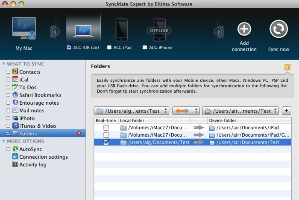Click the iCal calendar icon
Image resolution: width=299 pixels, height=200 pixels.
15,80
